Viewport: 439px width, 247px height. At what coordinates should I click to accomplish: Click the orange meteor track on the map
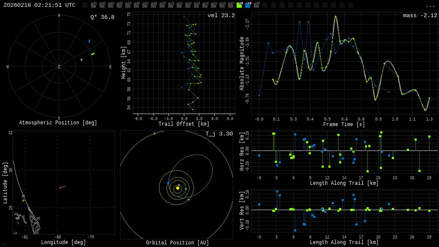pos(62,187)
